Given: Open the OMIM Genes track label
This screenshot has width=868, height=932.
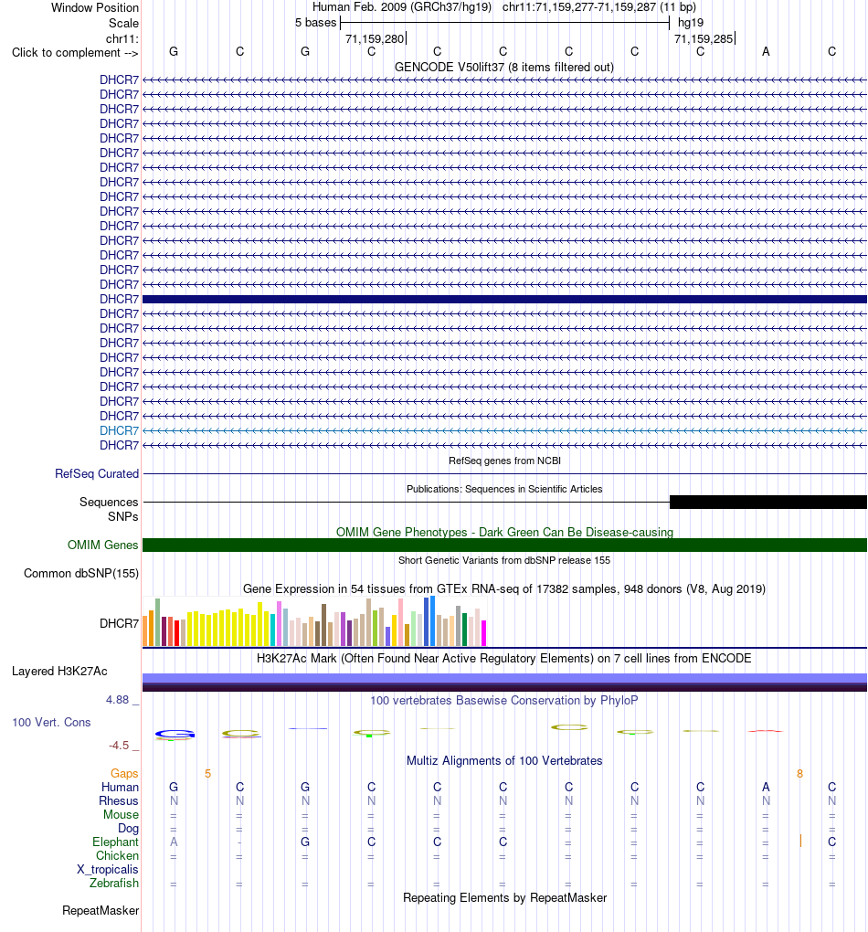Looking at the screenshot, I should point(103,545).
